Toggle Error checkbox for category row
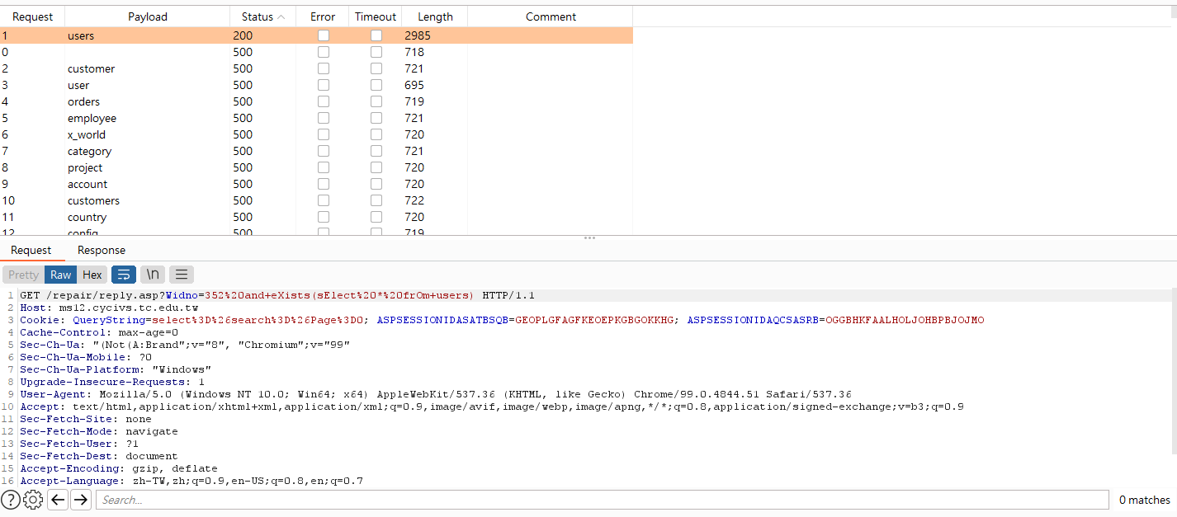The width and height of the screenshot is (1177, 517). pos(324,151)
